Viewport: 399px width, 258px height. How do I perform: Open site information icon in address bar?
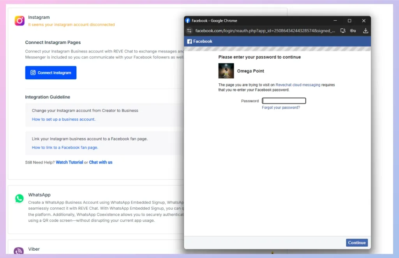[189, 31]
